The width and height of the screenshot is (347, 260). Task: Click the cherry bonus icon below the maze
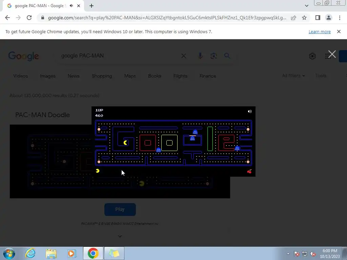(x=249, y=171)
